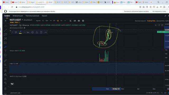
Task: Click the 18 Июн '24 date marker
Action: click(116, 89)
